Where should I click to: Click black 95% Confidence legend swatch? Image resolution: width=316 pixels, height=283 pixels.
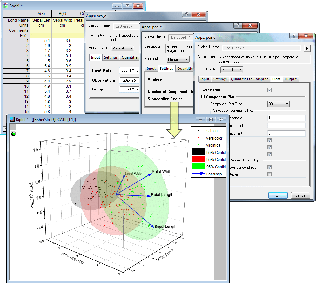click(198, 152)
